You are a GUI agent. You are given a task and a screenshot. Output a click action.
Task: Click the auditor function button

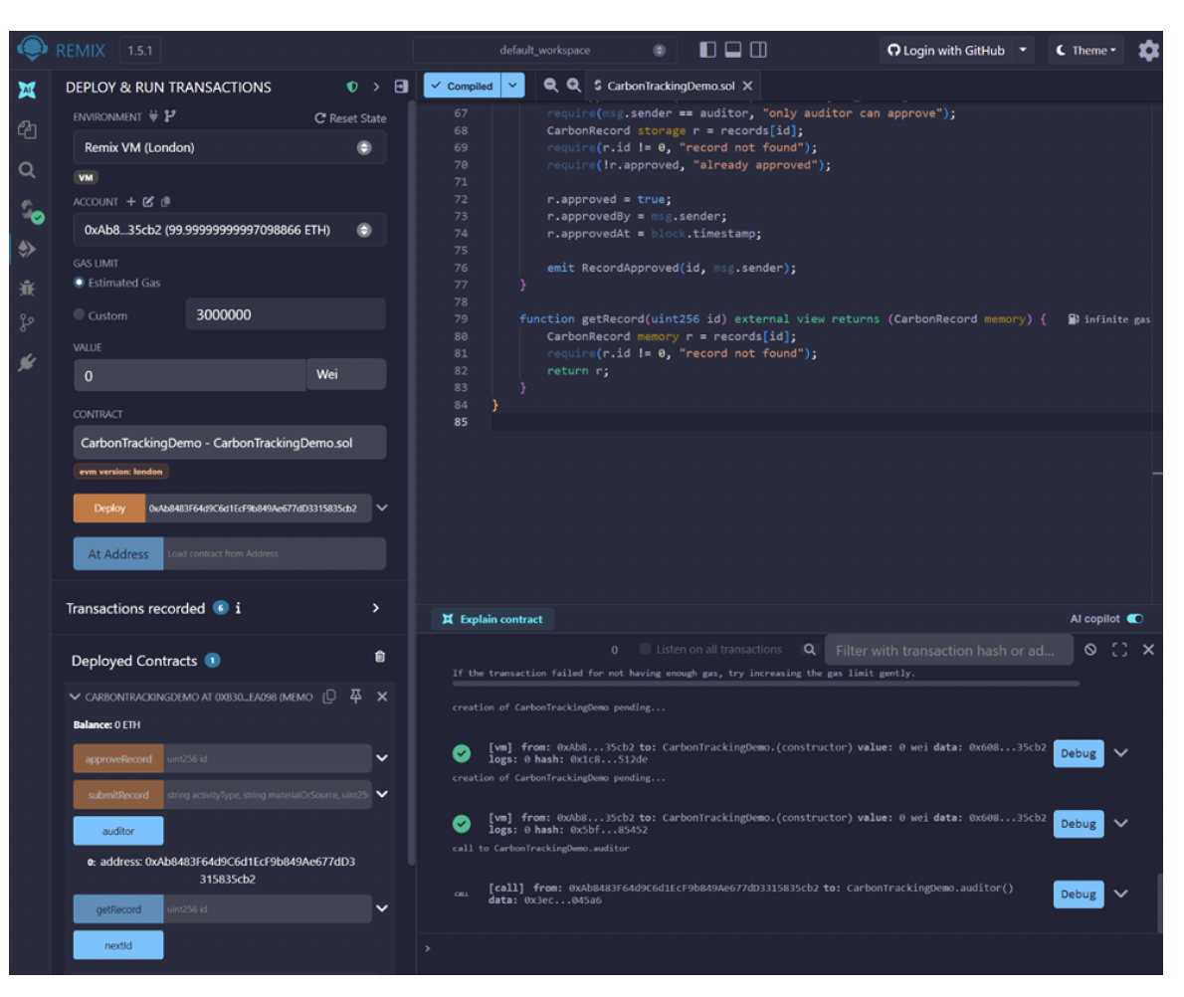click(118, 830)
